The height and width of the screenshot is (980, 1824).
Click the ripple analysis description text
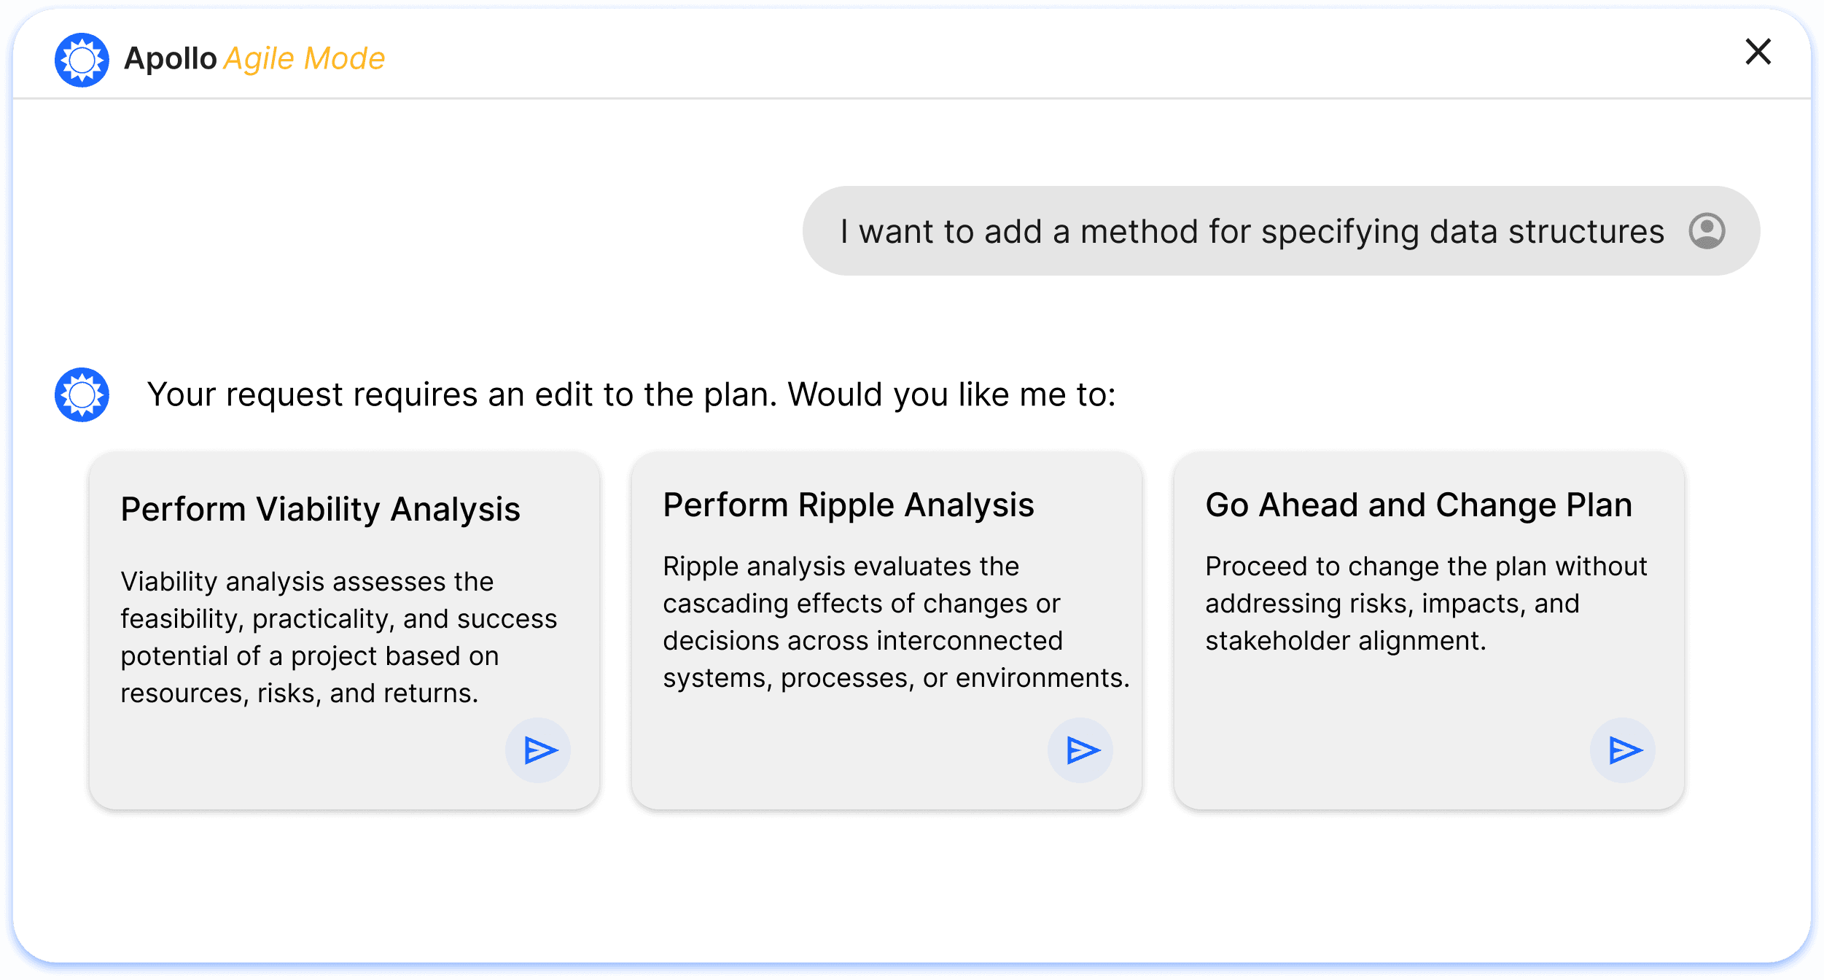896,622
